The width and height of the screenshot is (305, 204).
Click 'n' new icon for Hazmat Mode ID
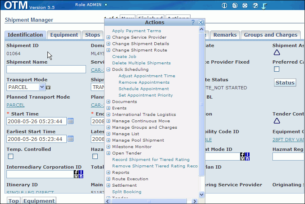click(247, 159)
